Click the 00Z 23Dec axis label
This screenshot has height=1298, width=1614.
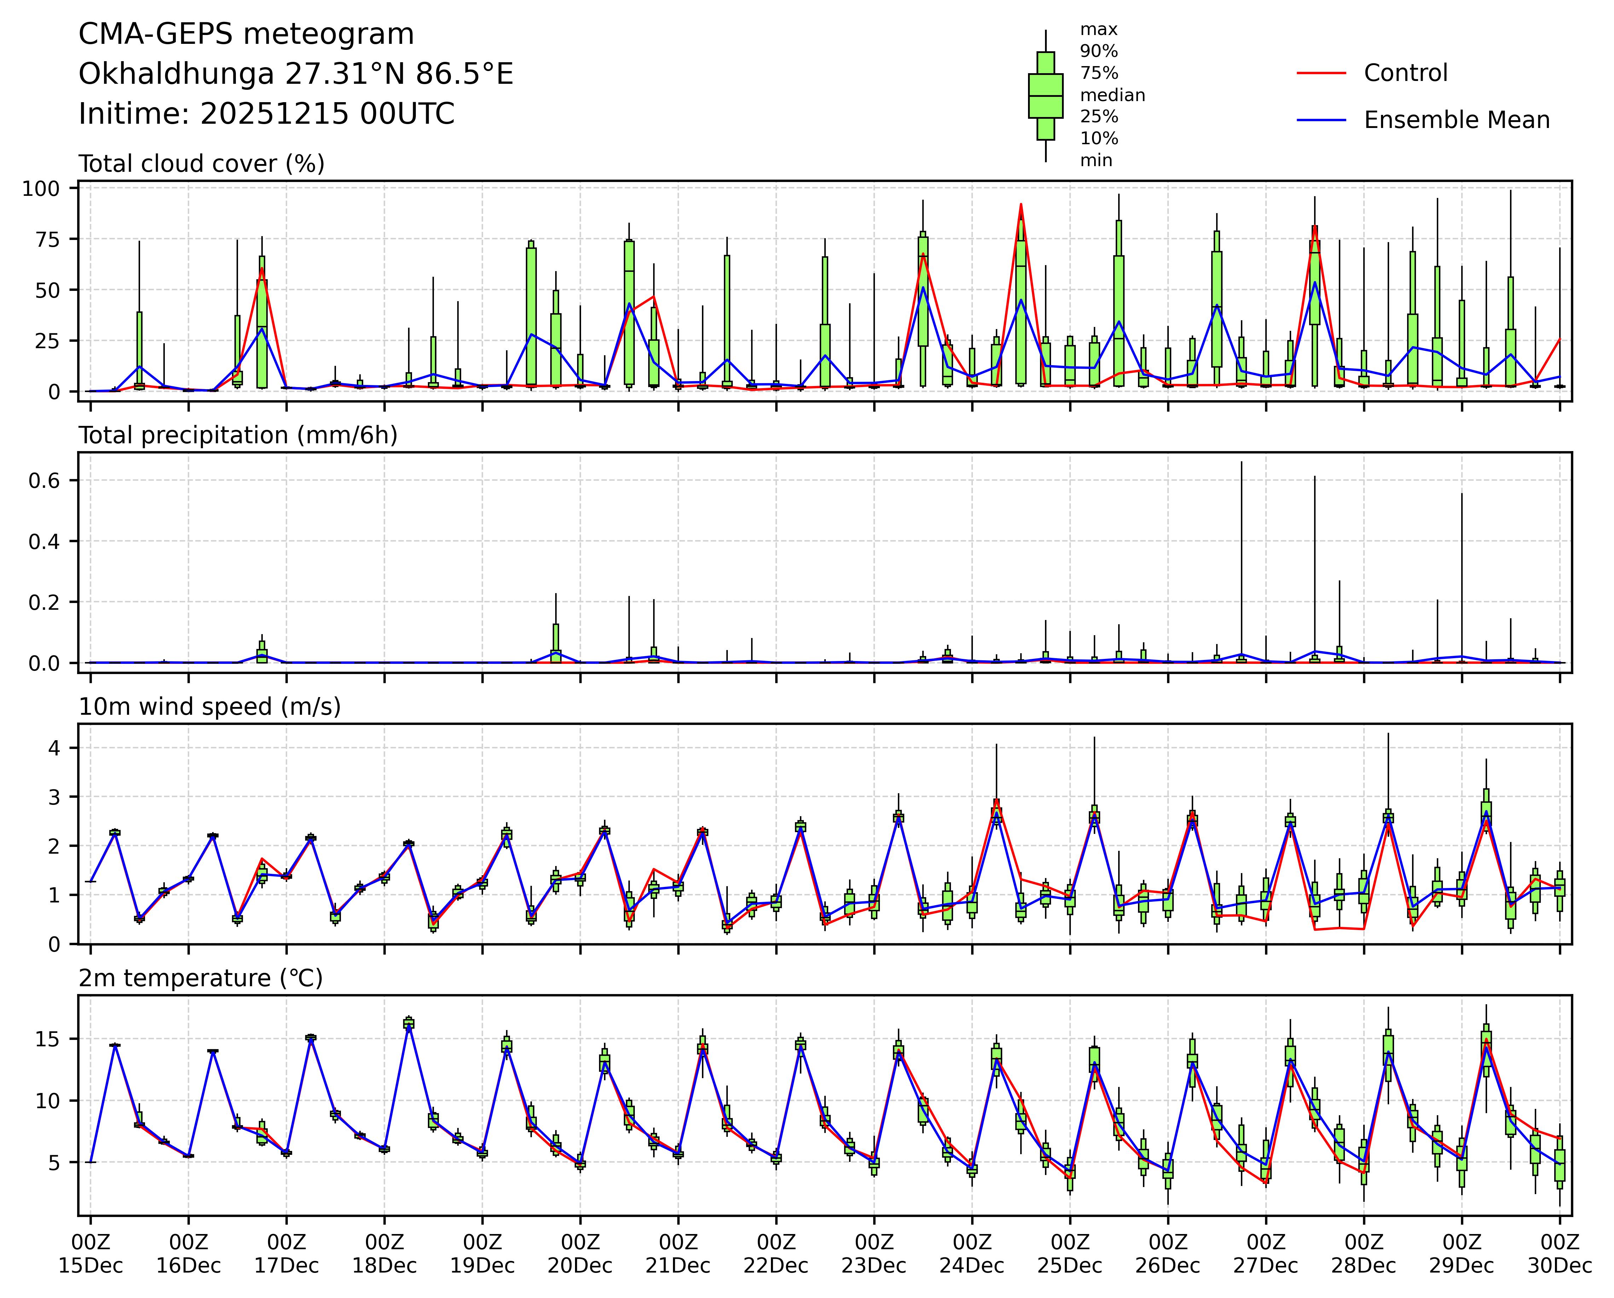tap(873, 1255)
